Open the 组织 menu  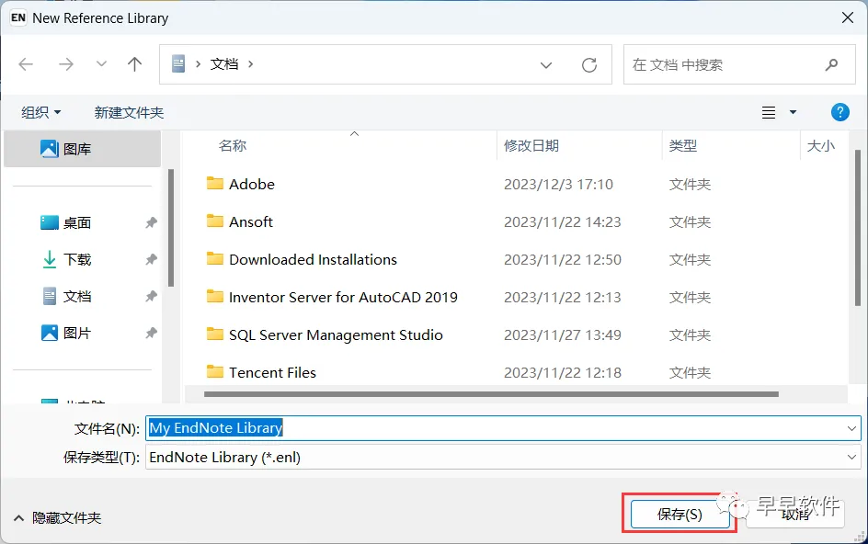[x=41, y=112]
